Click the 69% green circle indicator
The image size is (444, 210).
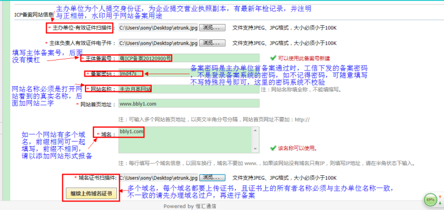[x=430, y=200]
